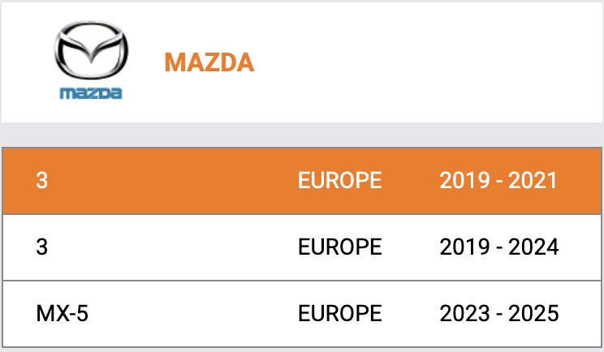
Task: Click model '3' in the white second row
Action: [x=42, y=247]
